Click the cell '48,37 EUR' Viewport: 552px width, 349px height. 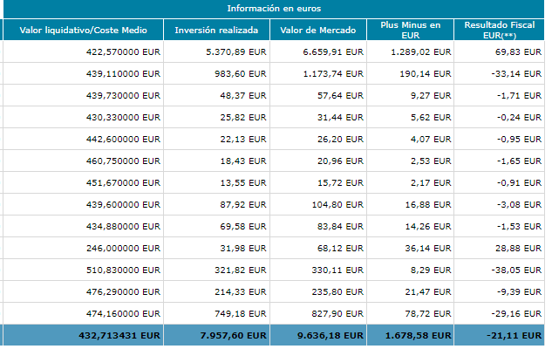(216, 95)
